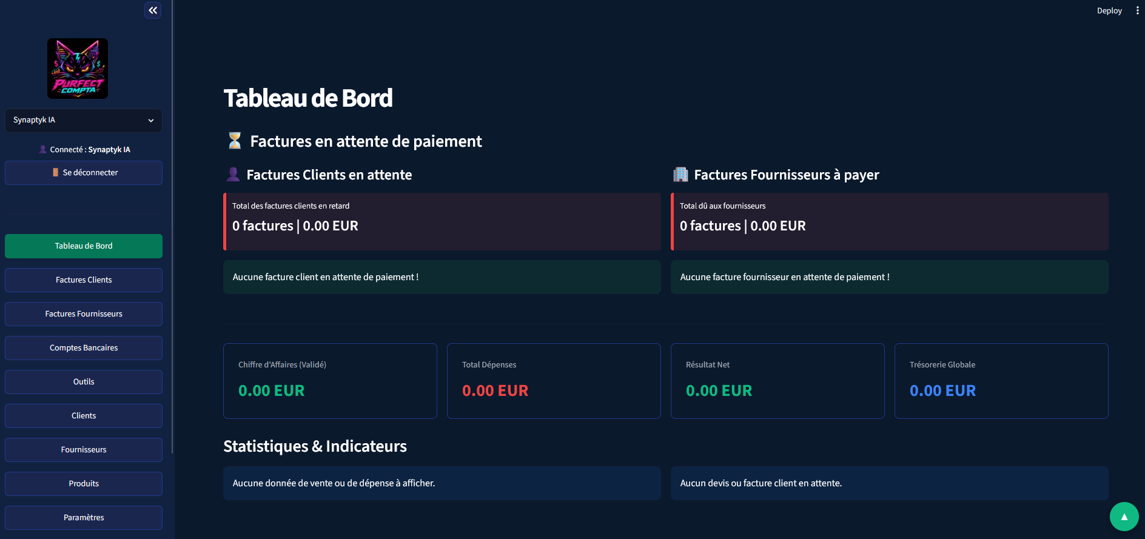Open the Produits page
Image resolution: width=1145 pixels, height=539 pixels.
tap(84, 484)
